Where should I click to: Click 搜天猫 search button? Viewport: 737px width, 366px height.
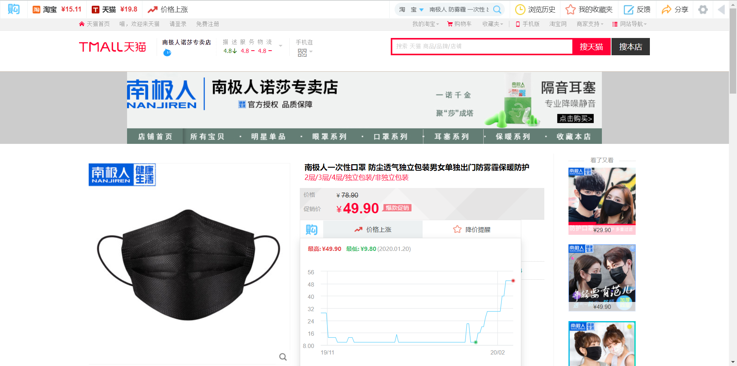pos(591,47)
